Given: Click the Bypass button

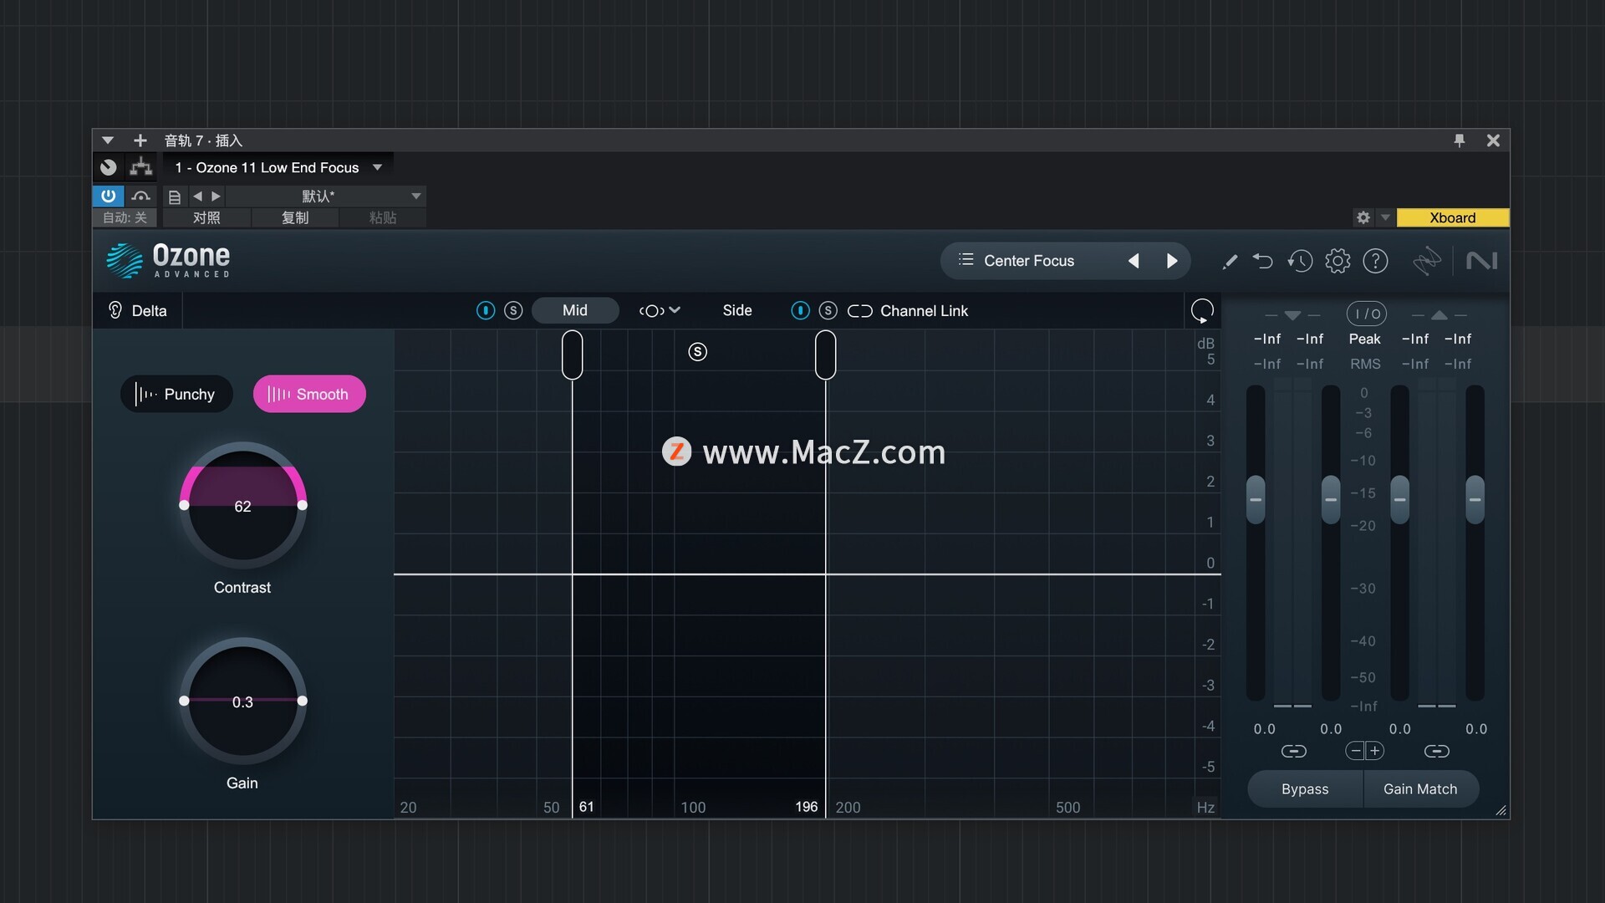Looking at the screenshot, I should [x=1305, y=788].
